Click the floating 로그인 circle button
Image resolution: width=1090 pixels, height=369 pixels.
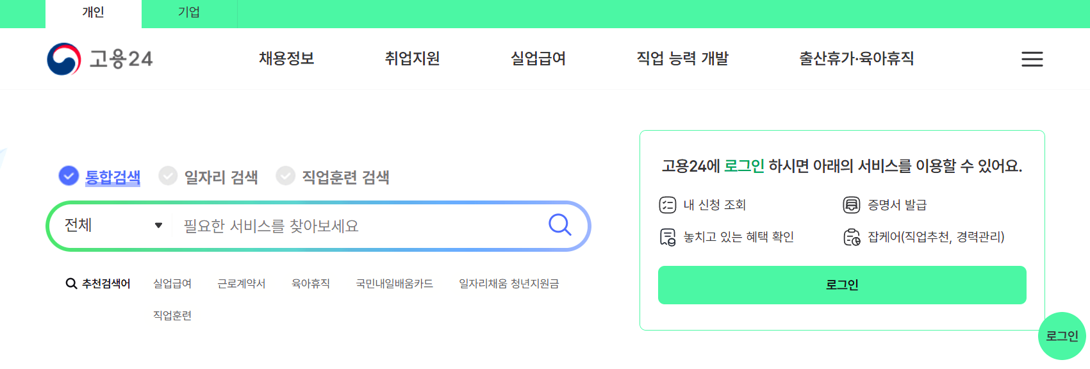[x=1062, y=336]
